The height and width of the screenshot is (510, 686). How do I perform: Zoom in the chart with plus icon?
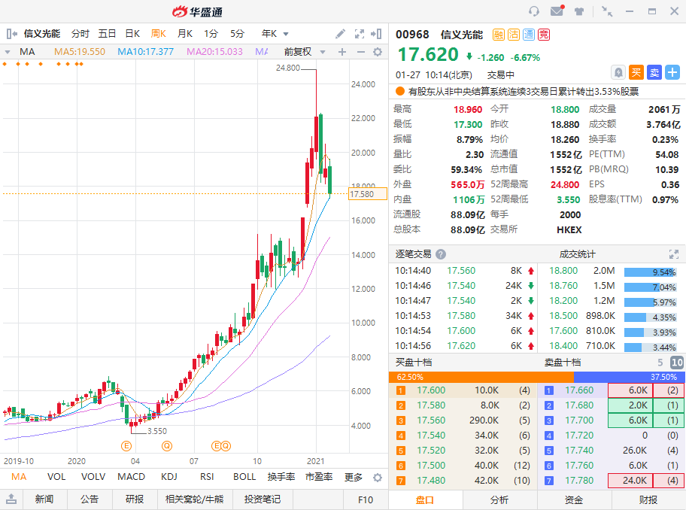(342, 52)
